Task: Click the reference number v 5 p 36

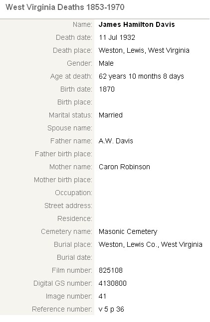Action: pos(111,309)
